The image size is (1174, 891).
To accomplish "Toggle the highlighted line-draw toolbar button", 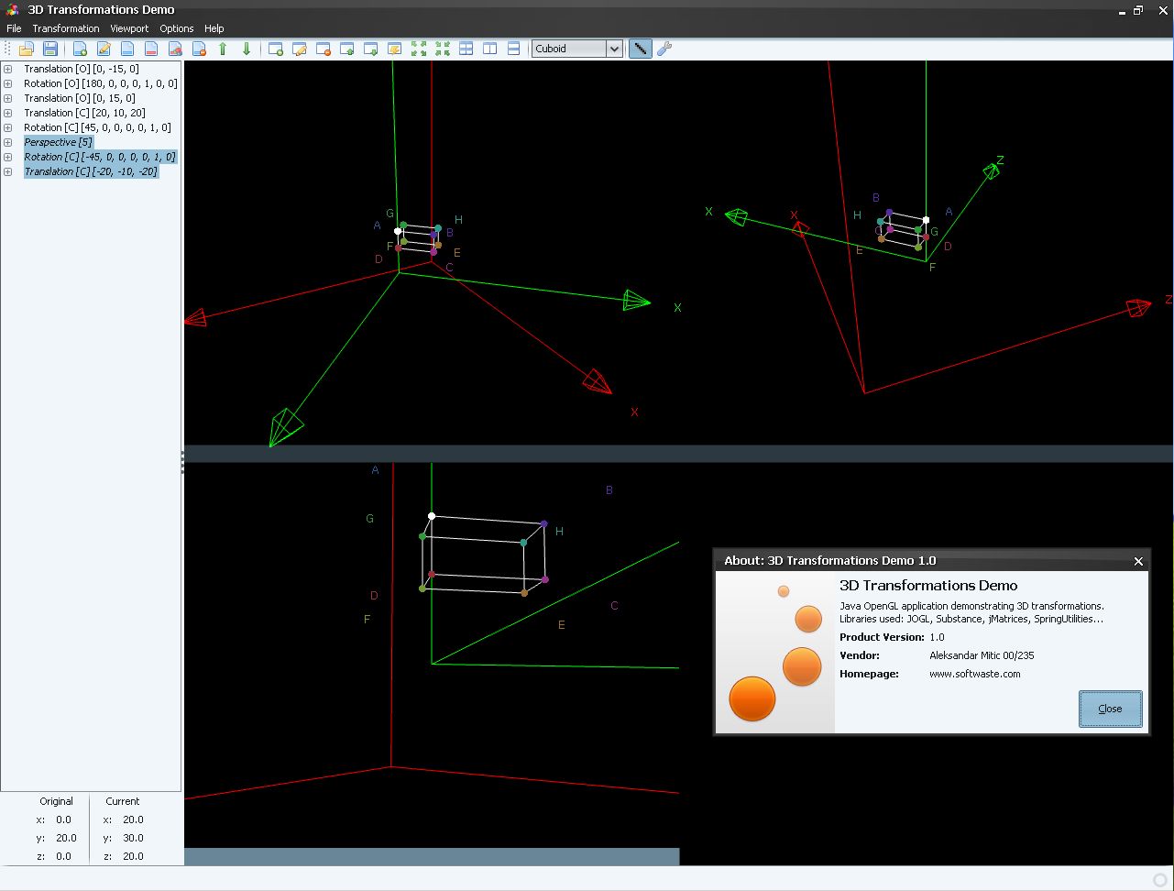I will [641, 49].
